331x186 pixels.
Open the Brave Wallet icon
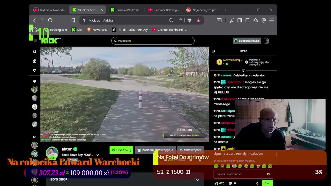point(248,20)
